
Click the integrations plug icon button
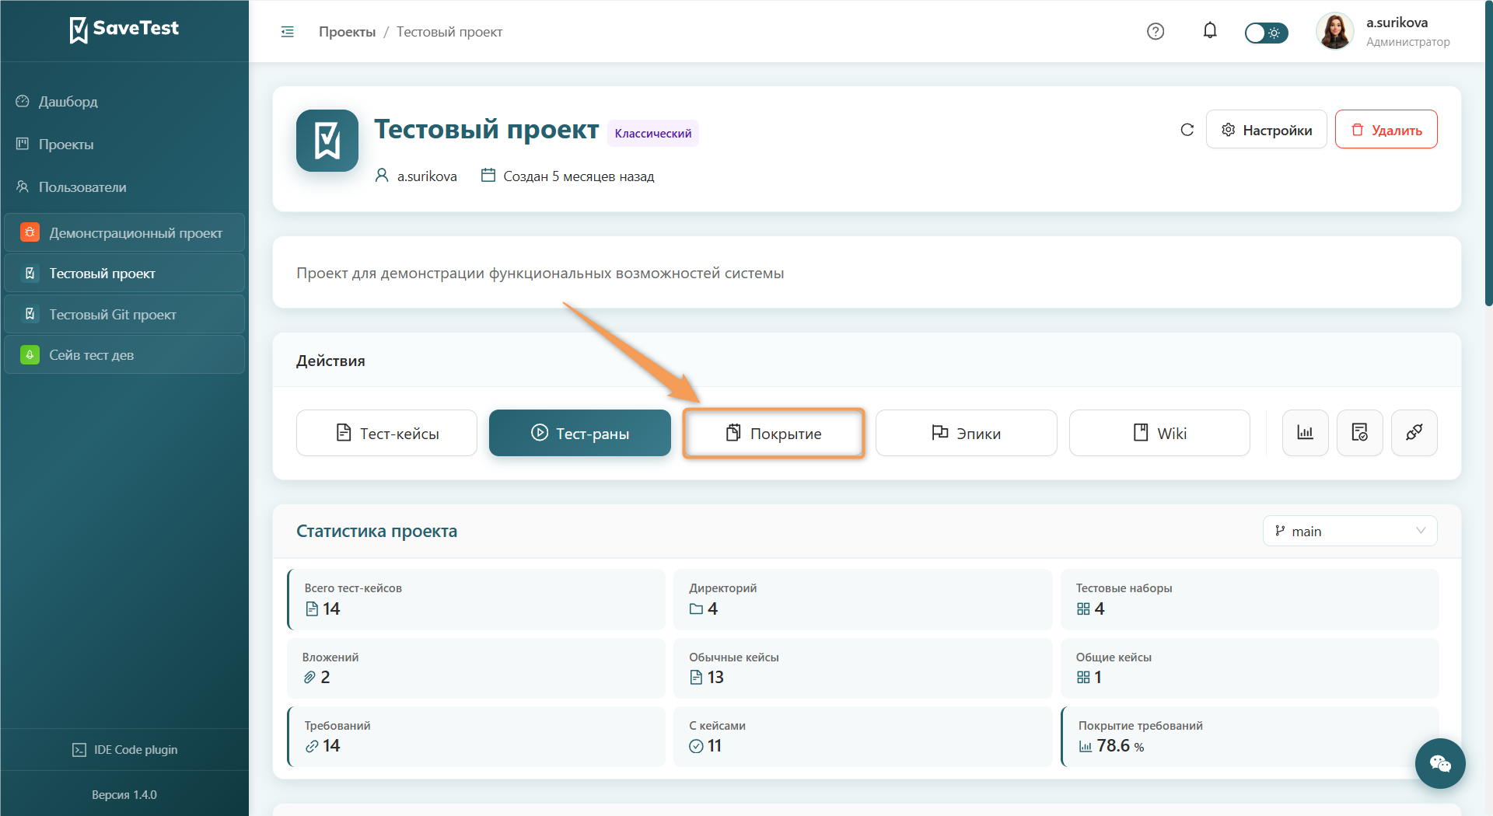pos(1414,433)
